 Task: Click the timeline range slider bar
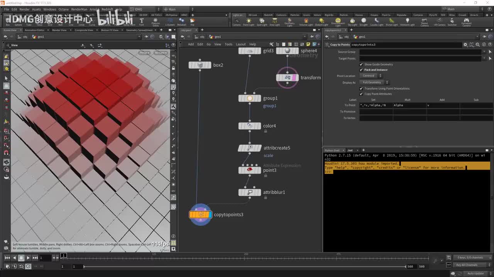tap(245, 267)
